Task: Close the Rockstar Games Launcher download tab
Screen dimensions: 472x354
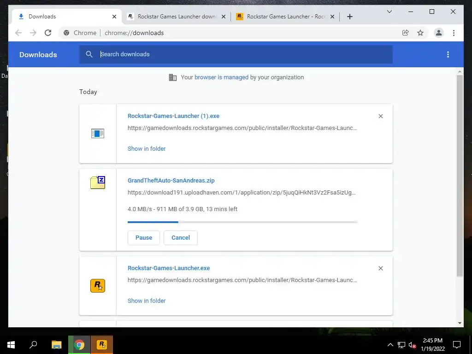Action: (224, 17)
